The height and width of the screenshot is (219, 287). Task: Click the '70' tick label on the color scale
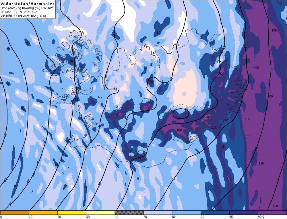pos(145,217)
